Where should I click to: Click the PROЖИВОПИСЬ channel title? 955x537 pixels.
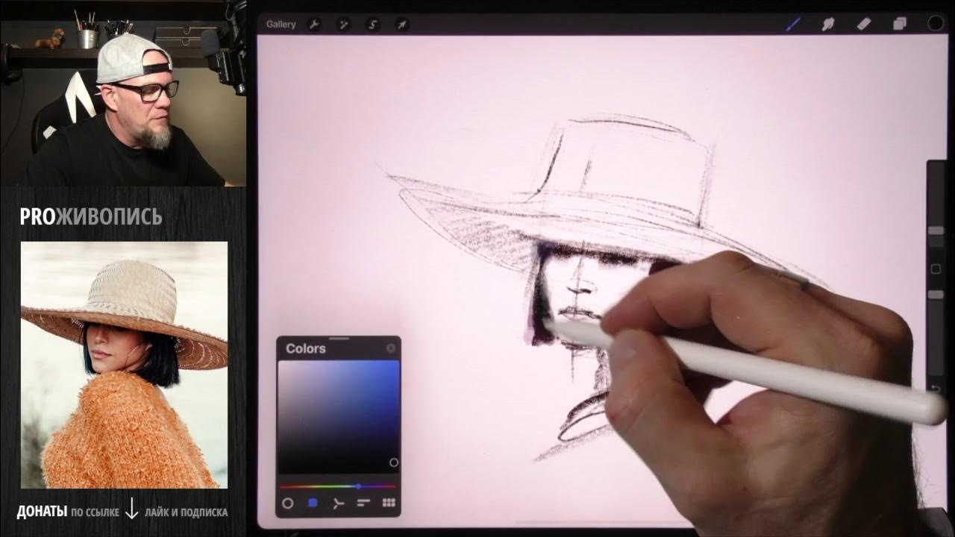(x=91, y=216)
